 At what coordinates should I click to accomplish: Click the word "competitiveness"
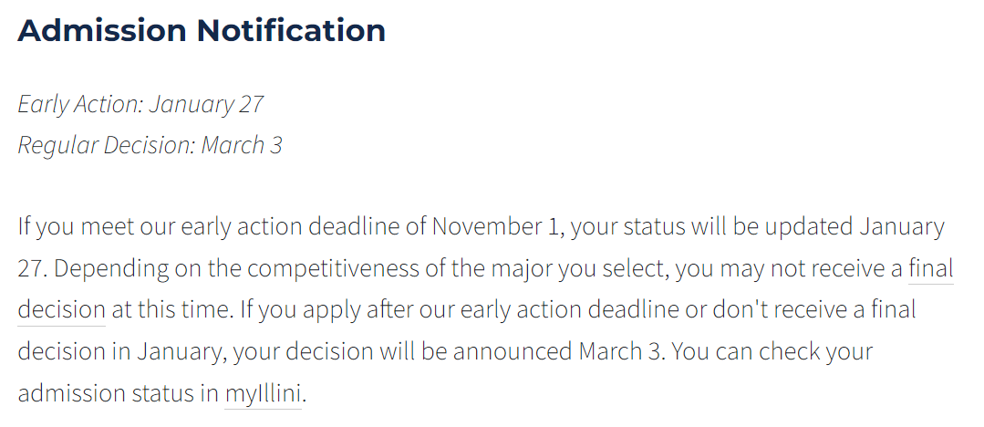tap(333, 269)
